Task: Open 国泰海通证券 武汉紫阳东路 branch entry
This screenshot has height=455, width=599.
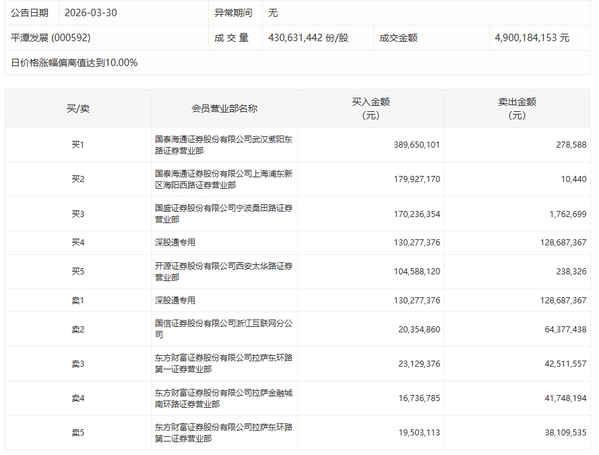Action: click(x=224, y=145)
